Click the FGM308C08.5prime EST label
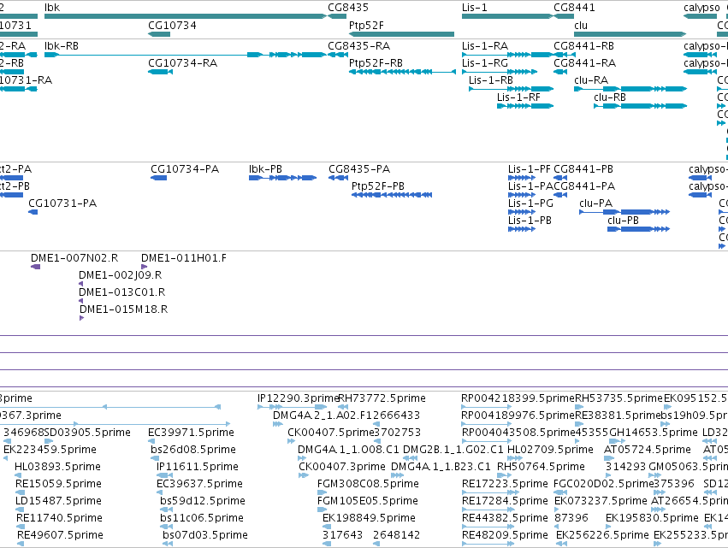Screen dimensions: 728x548 click(368, 484)
